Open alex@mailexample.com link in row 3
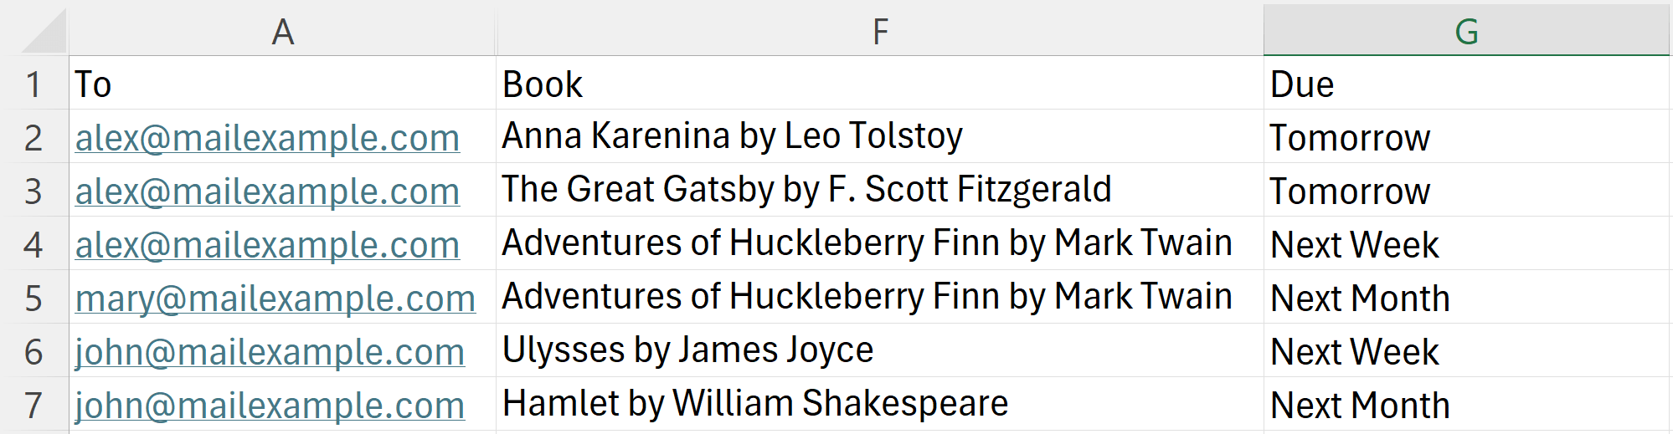This screenshot has width=1673, height=434. [x=267, y=191]
